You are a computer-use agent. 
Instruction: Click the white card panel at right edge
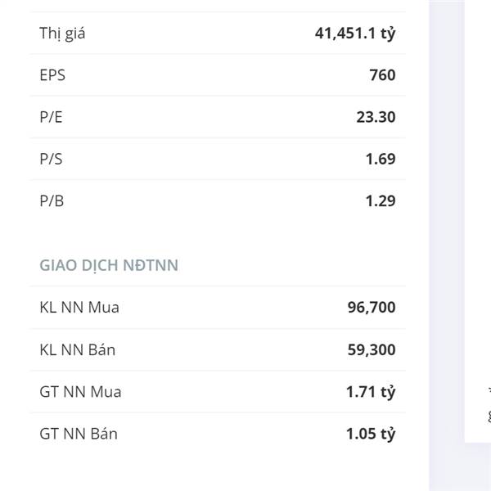(x=478, y=221)
